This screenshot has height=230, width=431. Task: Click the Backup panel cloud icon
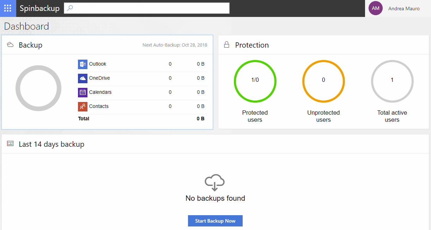click(10, 45)
